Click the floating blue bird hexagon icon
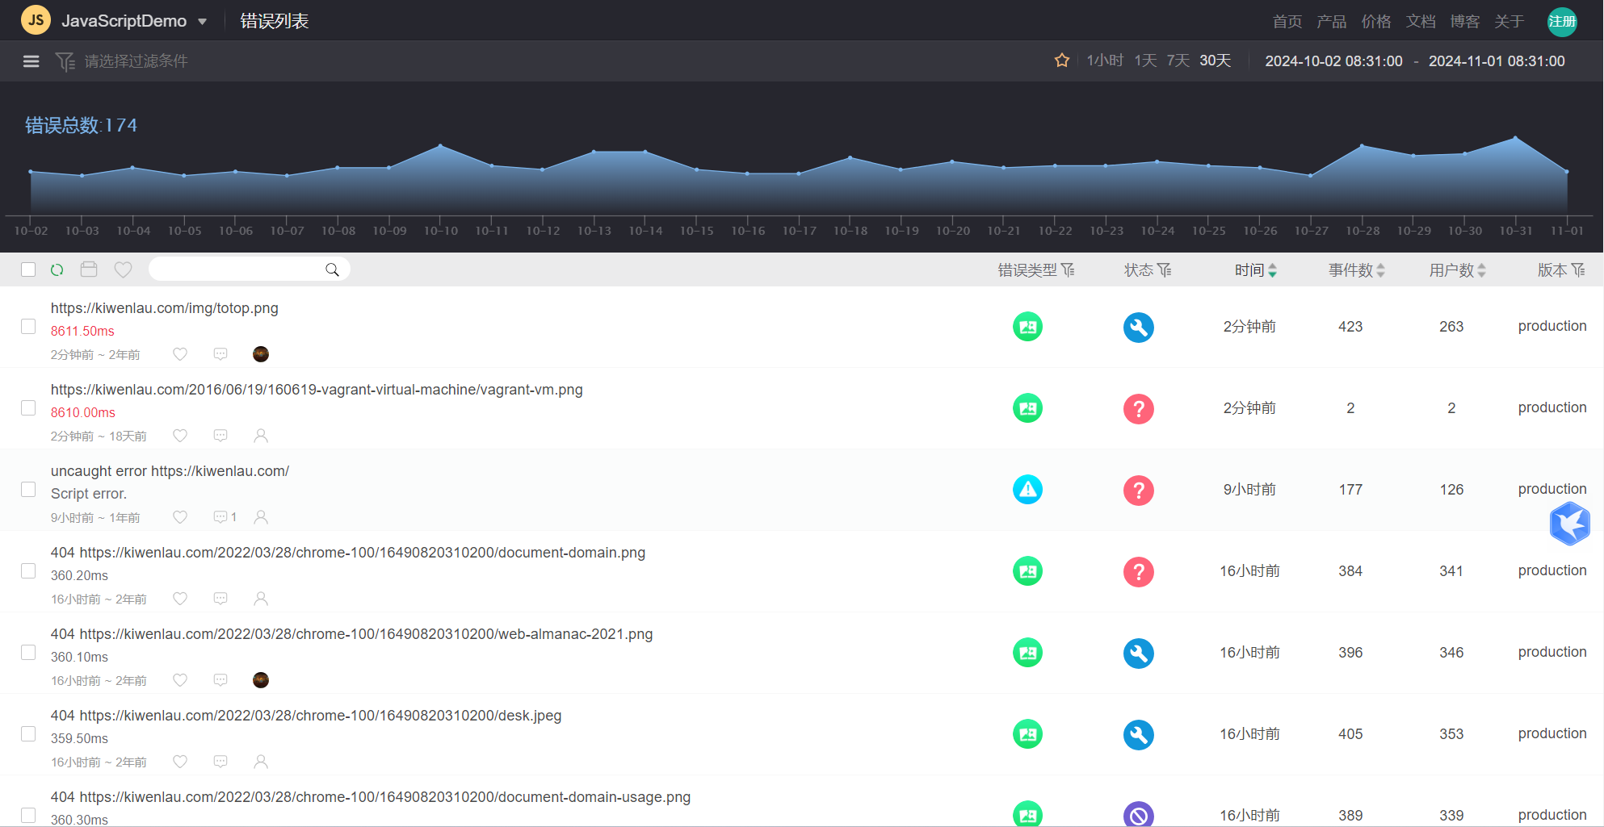1604x827 pixels. pos(1569,523)
